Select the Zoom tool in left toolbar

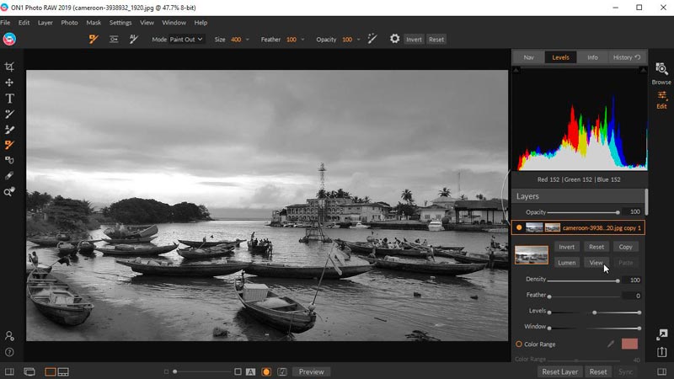coord(9,192)
